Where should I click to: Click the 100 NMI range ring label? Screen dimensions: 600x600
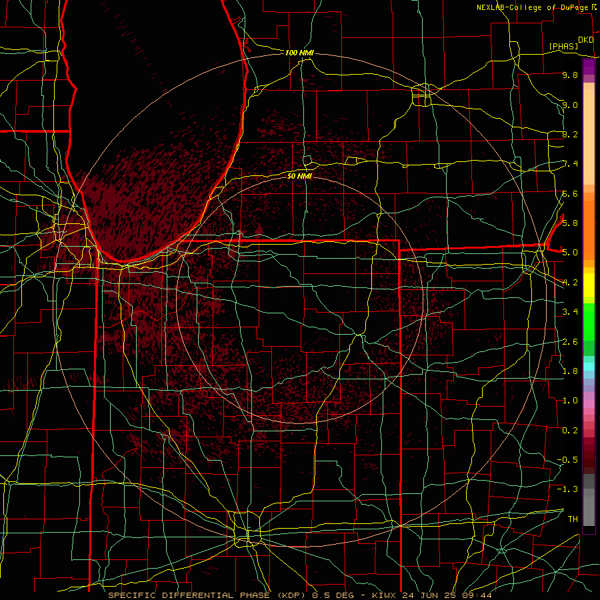coord(299,53)
